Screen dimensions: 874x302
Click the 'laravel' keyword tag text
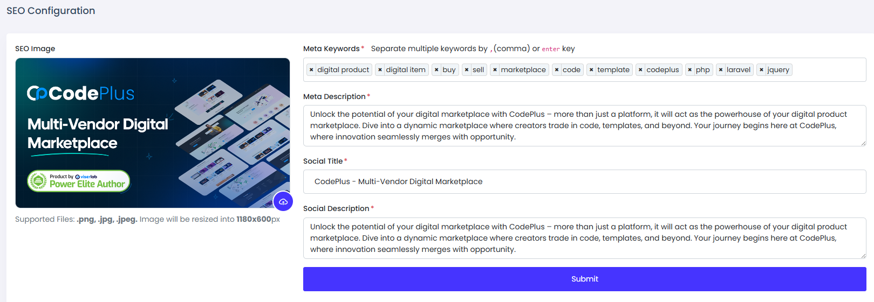tap(739, 70)
